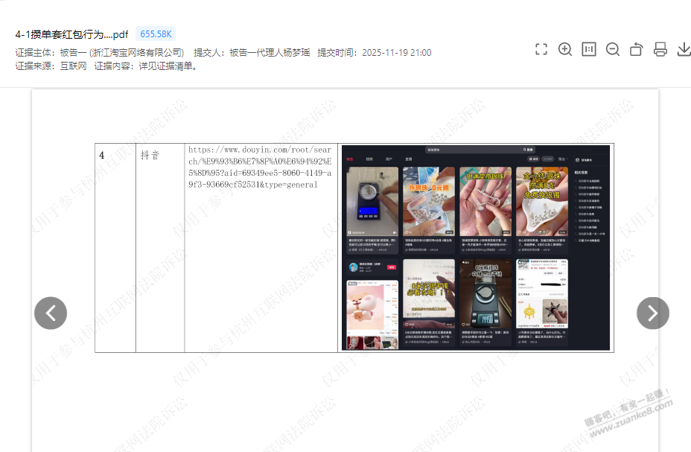Screen dimensions: 691x452
Task: Advance to next page with right arrow
Action: coord(652,313)
